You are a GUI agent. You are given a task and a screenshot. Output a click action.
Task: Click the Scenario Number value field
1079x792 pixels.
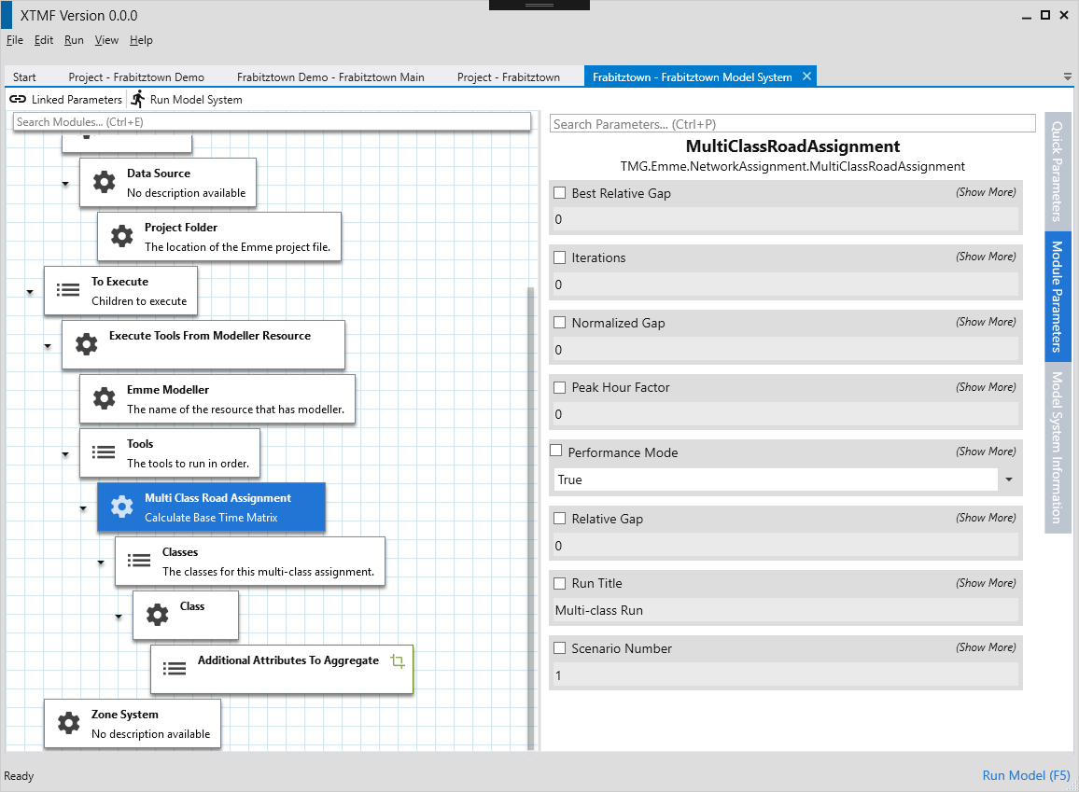(x=786, y=675)
